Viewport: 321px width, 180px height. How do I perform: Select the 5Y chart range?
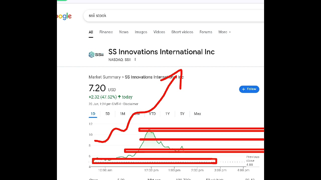click(182, 114)
